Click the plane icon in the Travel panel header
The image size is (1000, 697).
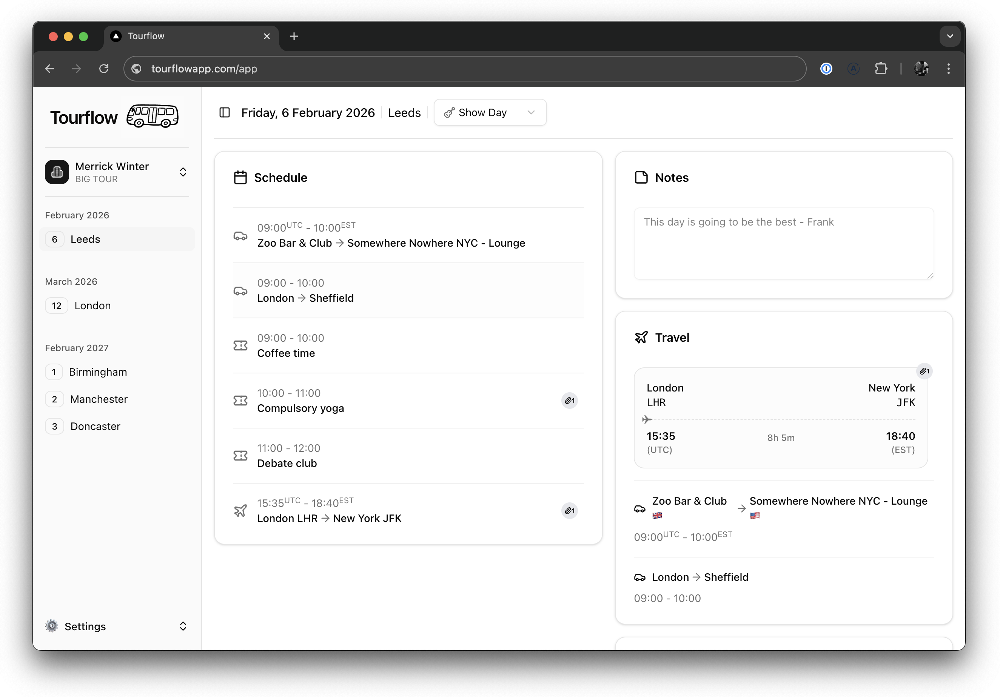coord(641,337)
